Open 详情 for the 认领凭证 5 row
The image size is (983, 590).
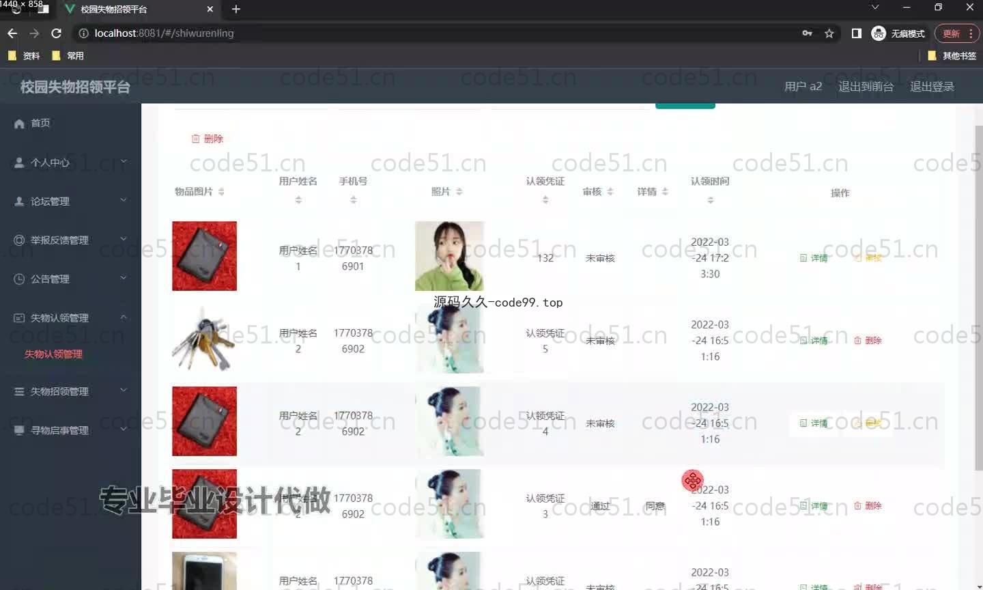(x=814, y=341)
